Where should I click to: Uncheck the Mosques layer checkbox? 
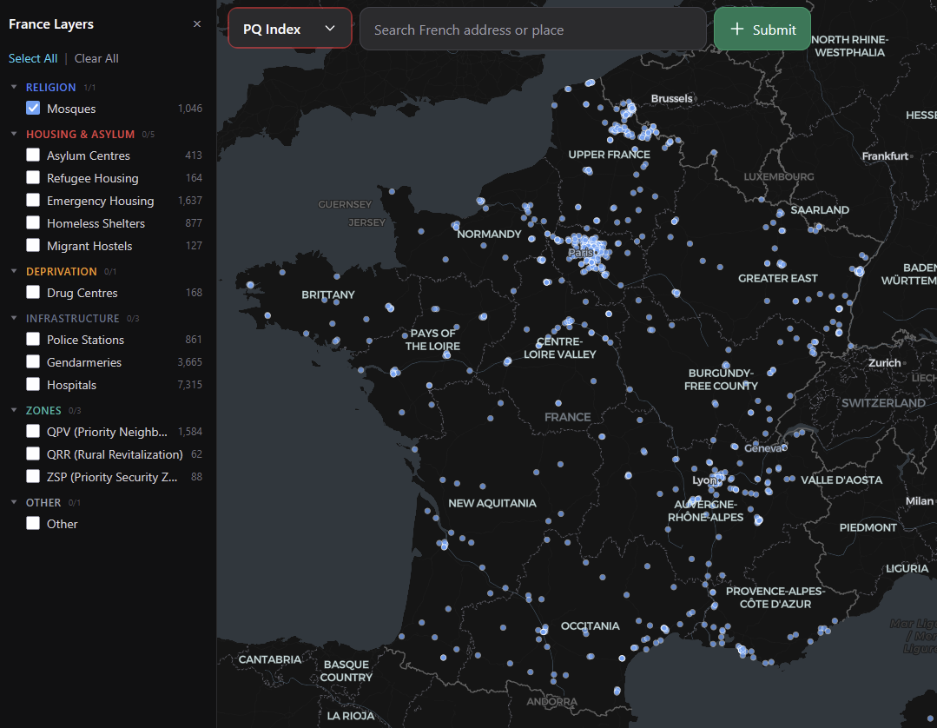pos(34,109)
